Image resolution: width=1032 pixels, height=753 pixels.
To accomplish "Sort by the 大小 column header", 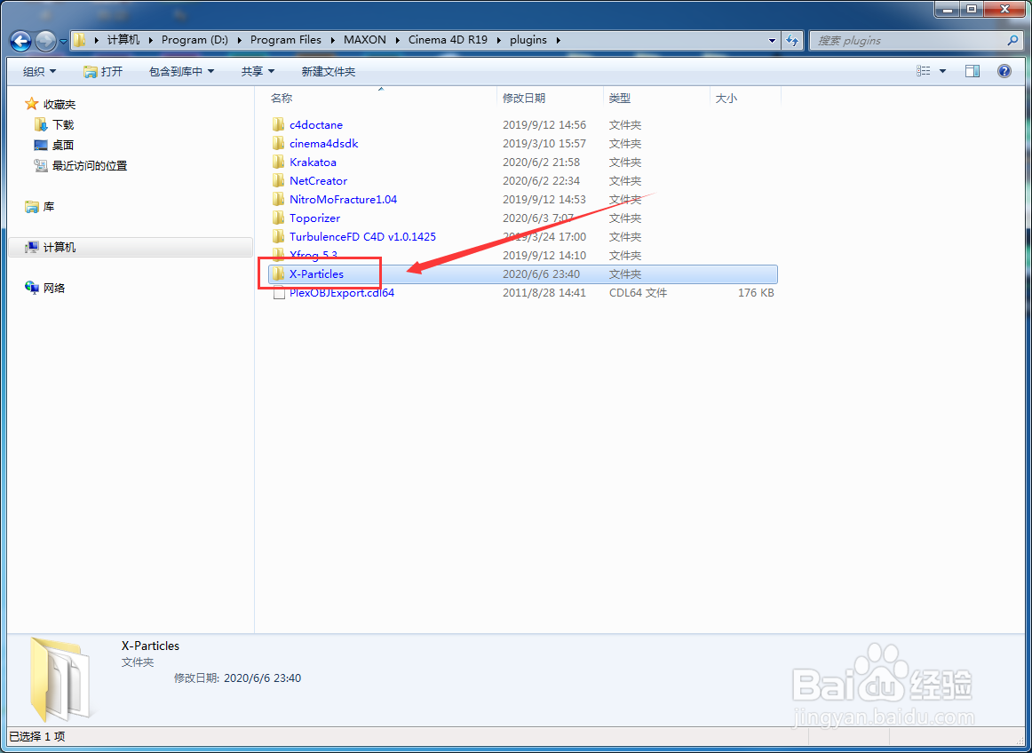I will click(x=726, y=98).
